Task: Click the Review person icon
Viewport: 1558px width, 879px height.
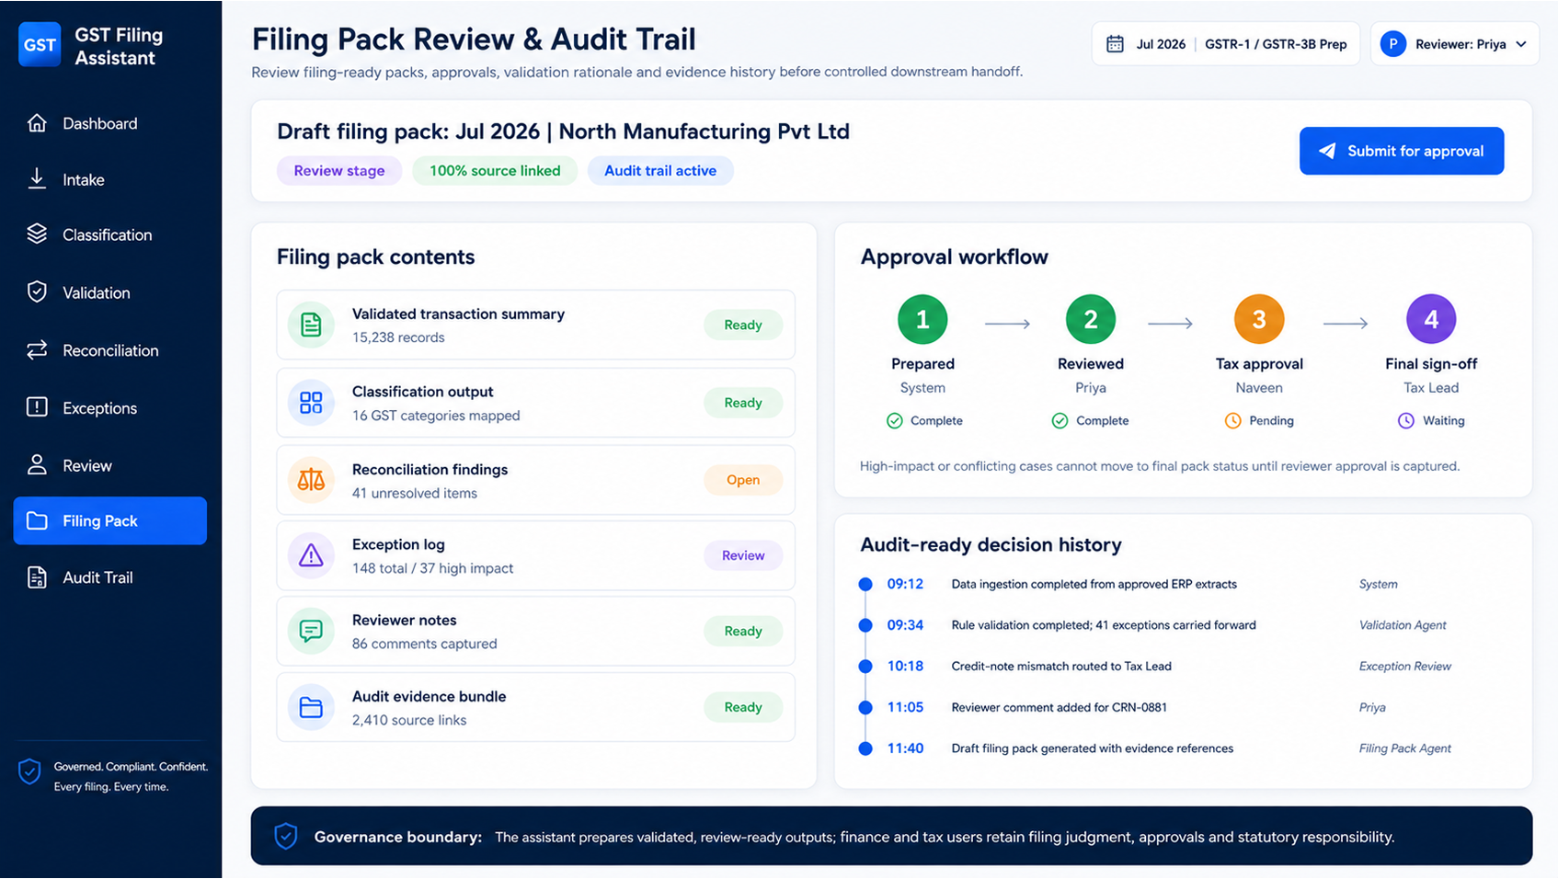Action: coord(37,465)
